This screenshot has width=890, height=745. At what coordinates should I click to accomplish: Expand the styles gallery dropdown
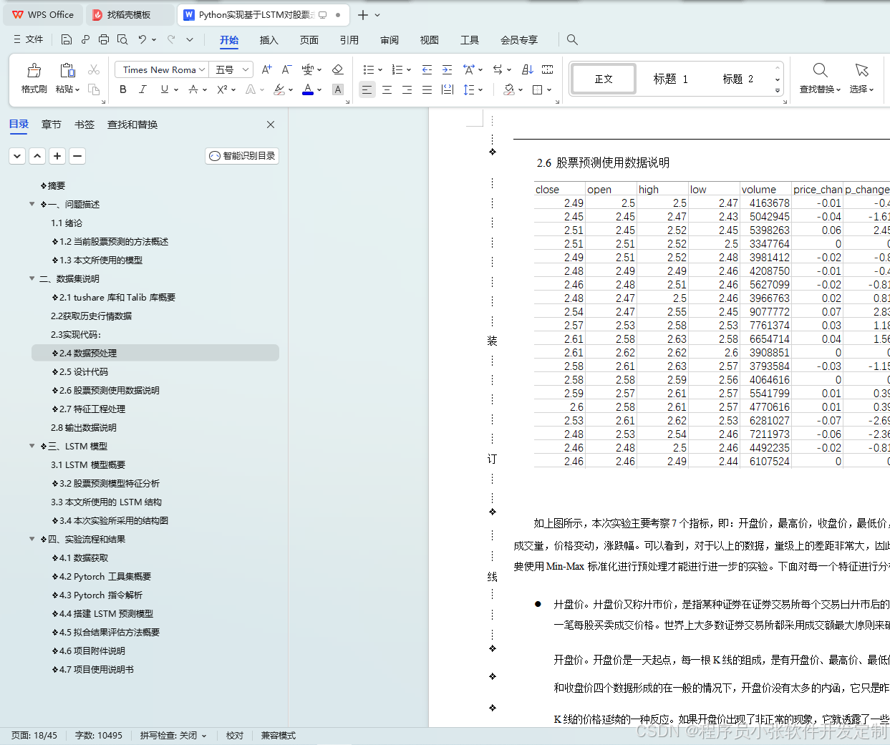(778, 91)
